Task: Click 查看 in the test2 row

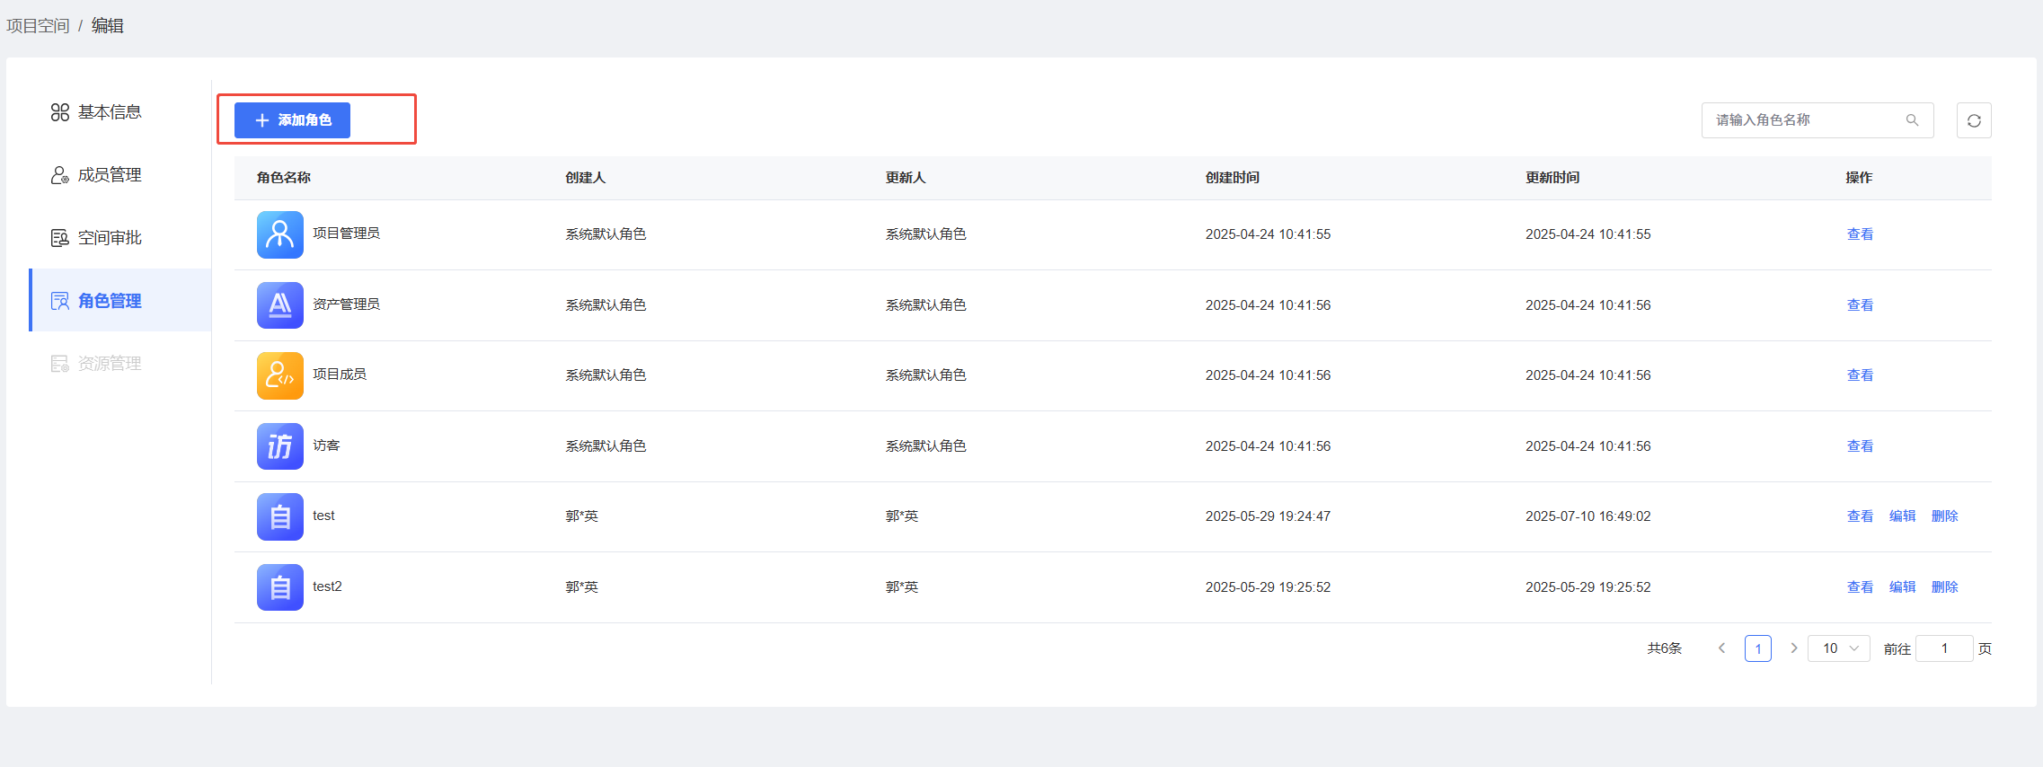Action: click(1860, 587)
